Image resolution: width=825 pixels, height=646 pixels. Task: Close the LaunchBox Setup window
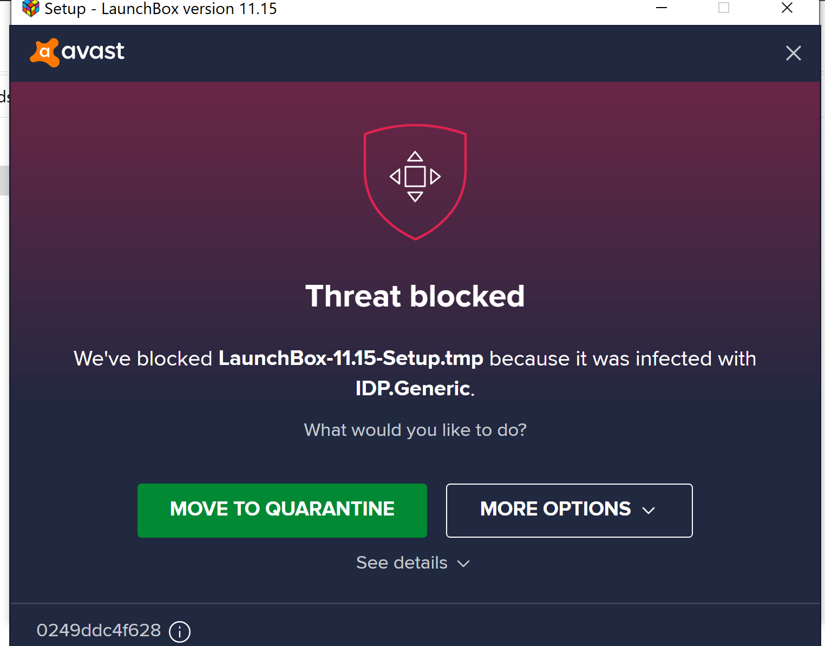pyautogui.click(x=787, y=8)
